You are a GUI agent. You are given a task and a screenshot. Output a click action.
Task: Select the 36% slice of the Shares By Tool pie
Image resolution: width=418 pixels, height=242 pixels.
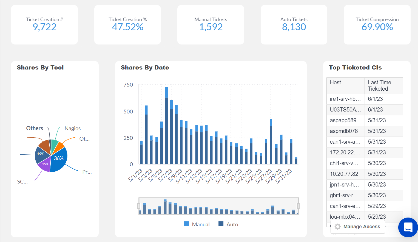[59, 158]
